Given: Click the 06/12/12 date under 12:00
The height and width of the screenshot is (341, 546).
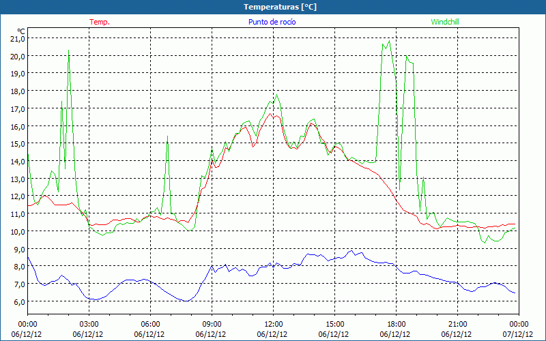Looking at the screenshot, I should [x=272, y=334].
